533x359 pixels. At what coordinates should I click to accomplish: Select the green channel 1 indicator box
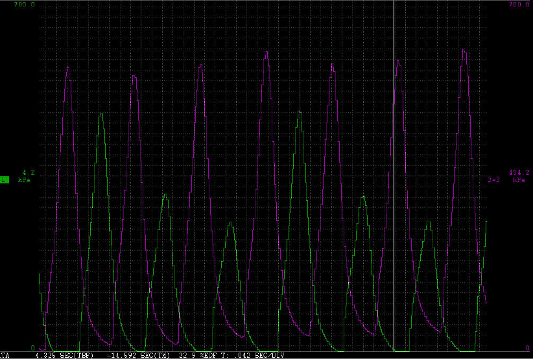(x=5, y=179)
